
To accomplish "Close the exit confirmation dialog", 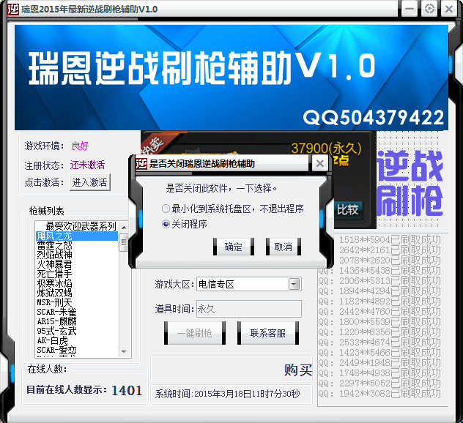I will [x=320, y=163].
